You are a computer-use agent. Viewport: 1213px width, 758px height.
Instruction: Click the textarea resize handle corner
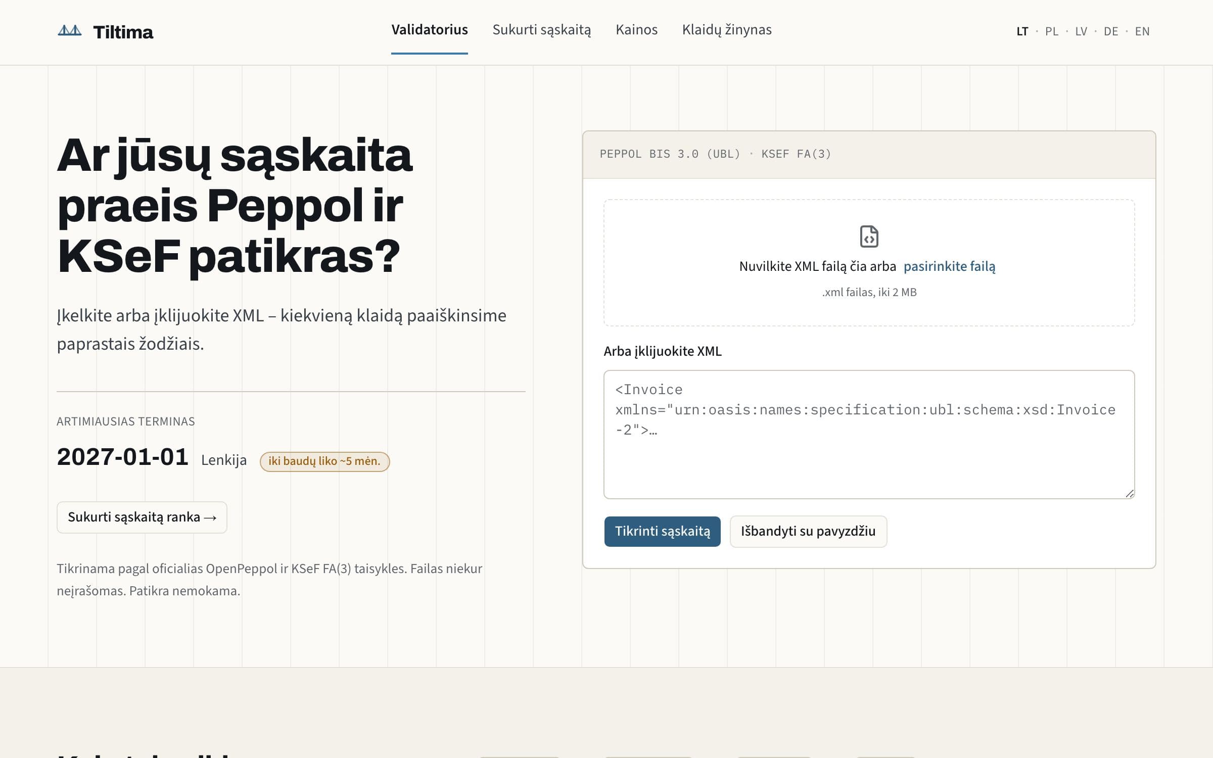[1130, 494]
